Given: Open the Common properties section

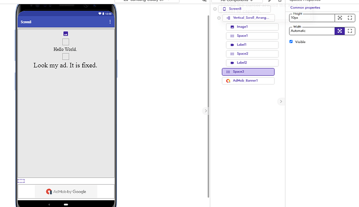Looking at the screenshot, I should [x=305, y=8].
